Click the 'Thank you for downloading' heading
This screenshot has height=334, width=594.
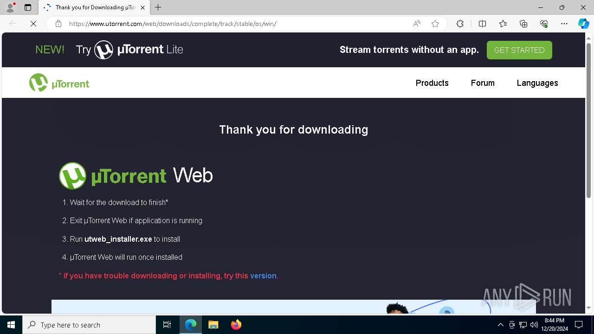(293, 129)
